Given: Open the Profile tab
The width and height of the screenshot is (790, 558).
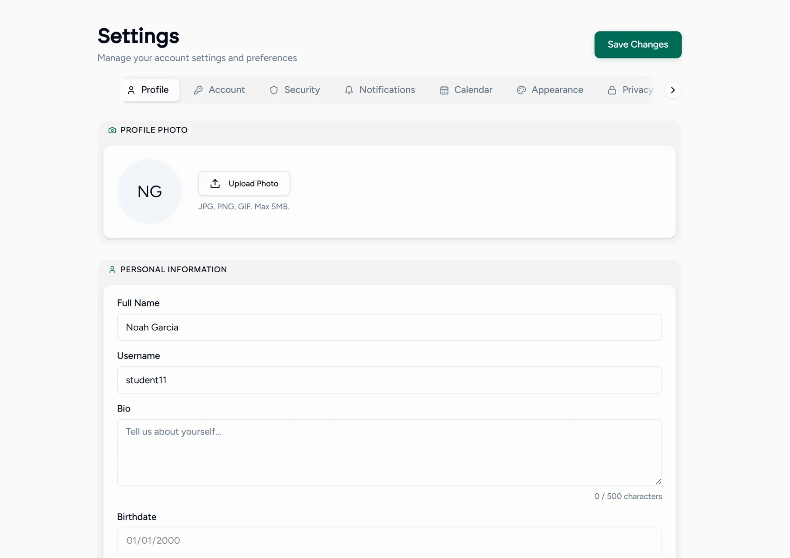Looking at the screenshot, I should 150,90.
